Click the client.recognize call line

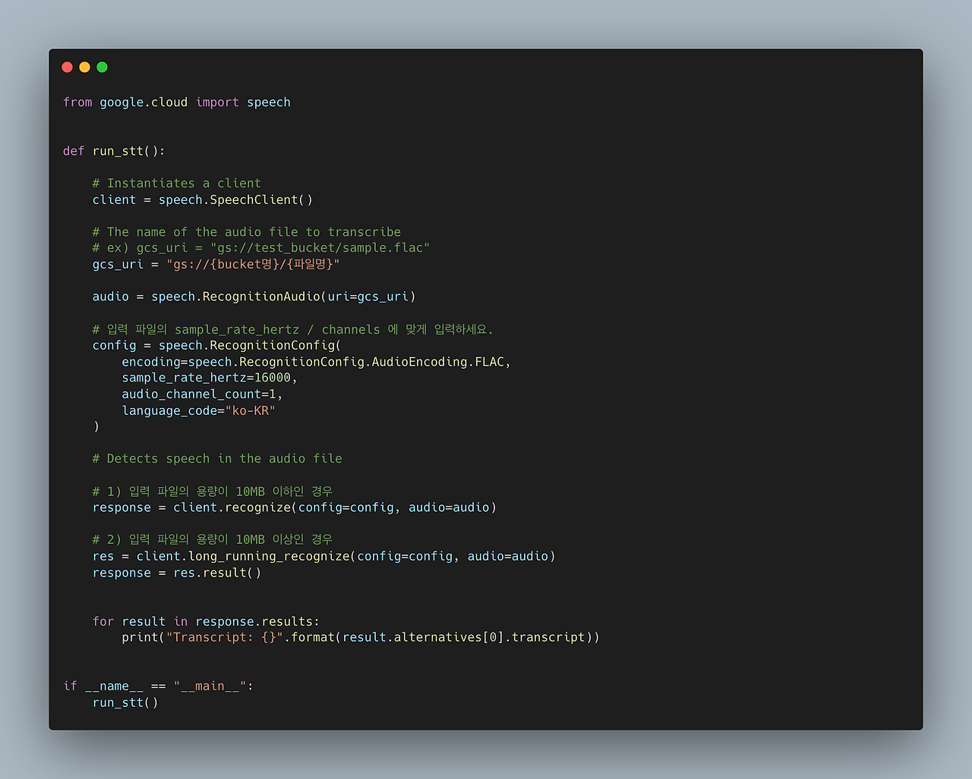click(294, 507)
